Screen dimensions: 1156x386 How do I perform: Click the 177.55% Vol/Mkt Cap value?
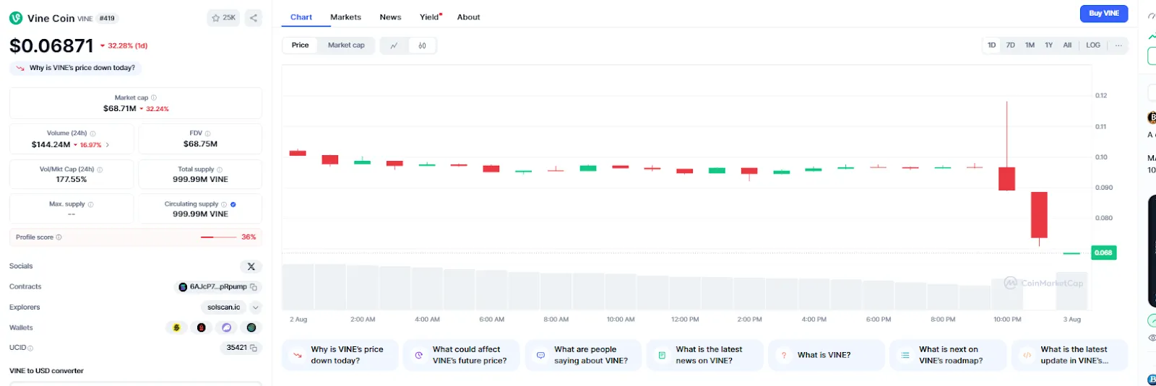(x=72, y=180)
